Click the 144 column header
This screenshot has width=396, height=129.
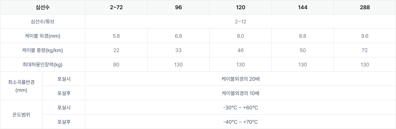click(x=302, y=7)
